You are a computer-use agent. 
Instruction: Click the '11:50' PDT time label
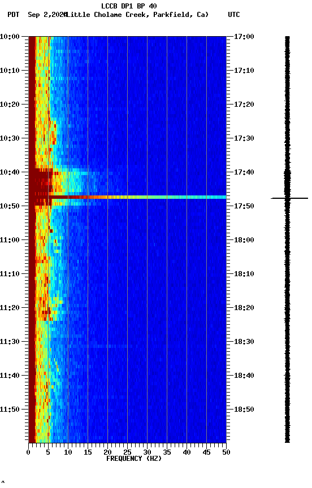tap(10, 409)
